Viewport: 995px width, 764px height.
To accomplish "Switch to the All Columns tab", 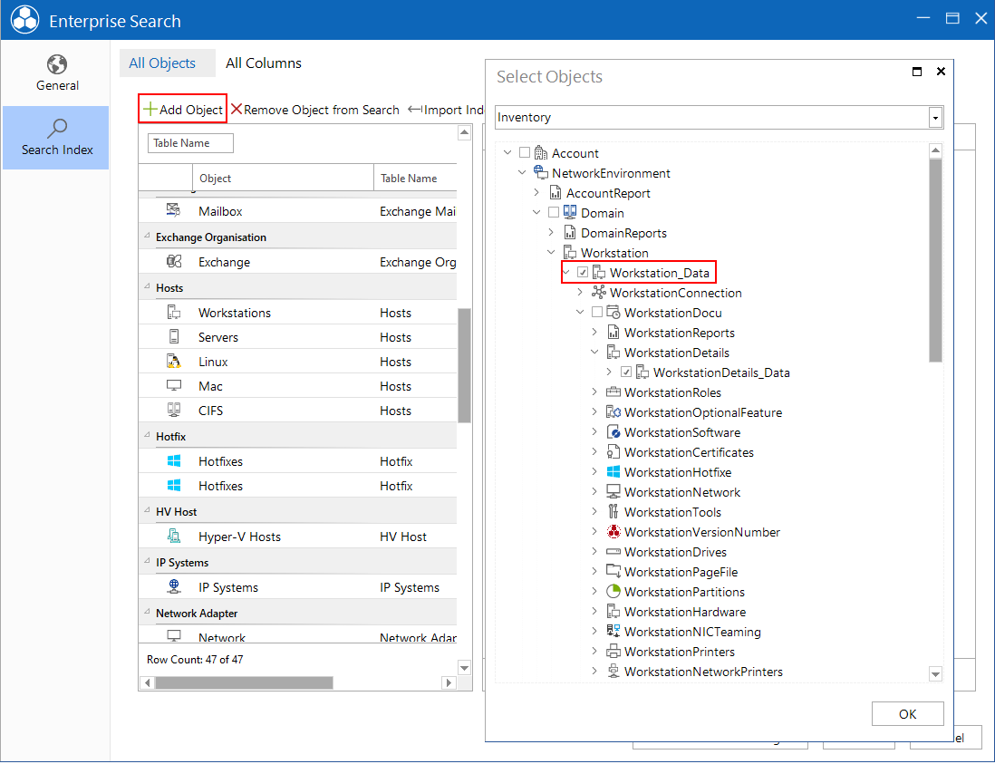I will tap(264, 63).
